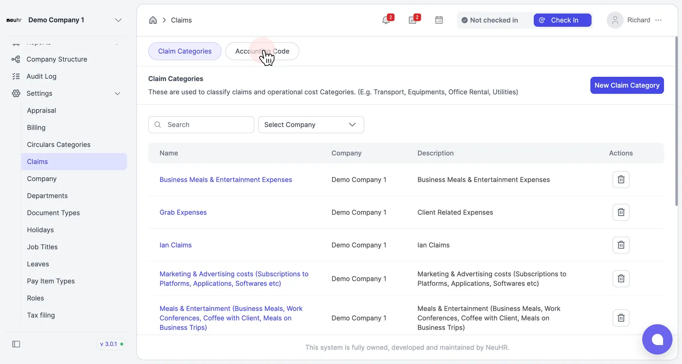Viewport: 682px width, 364px height.
Task: Open Holidays settings
Action: 74,230
